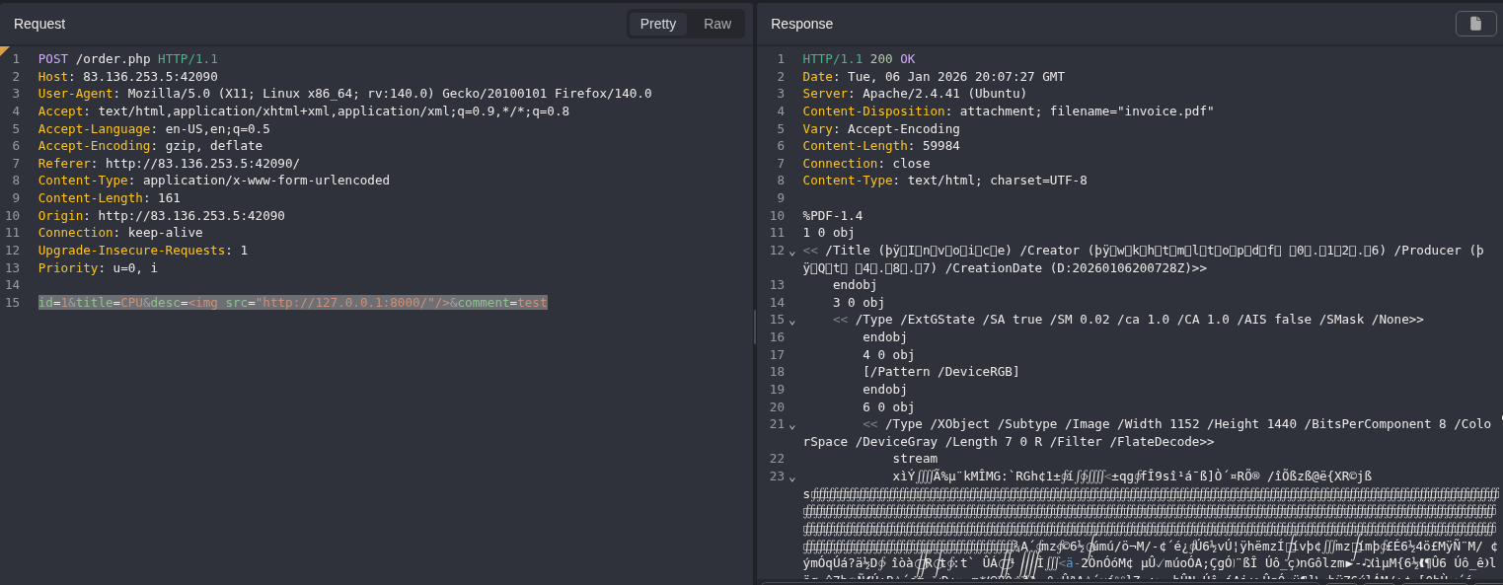The height and width of the screenshot is (585, 1503).
Task: Click the Referer header URL value
Action: (202, 164)
